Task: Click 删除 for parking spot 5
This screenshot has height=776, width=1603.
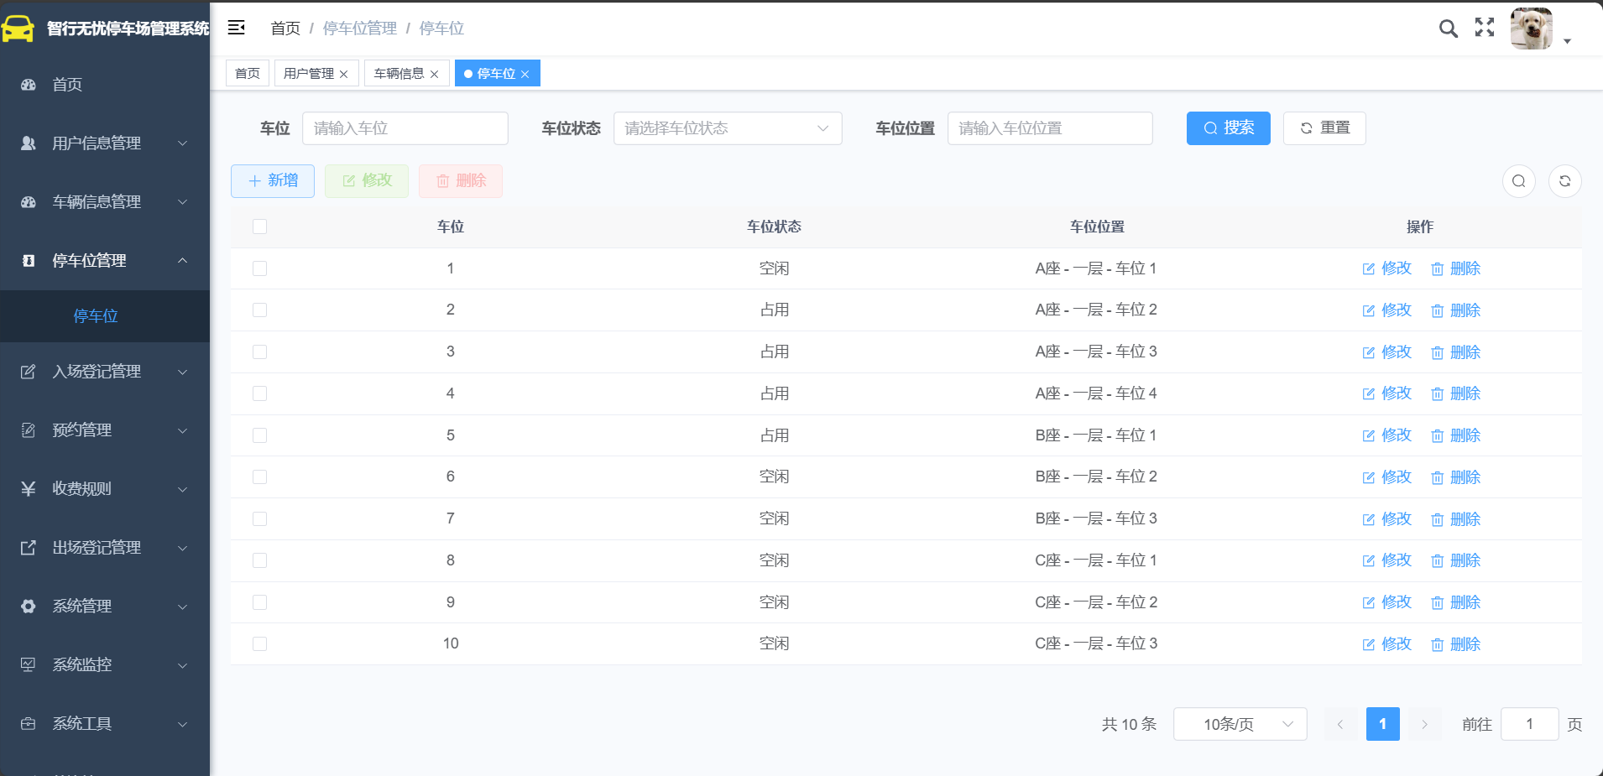Action: tap(1456, 435)
